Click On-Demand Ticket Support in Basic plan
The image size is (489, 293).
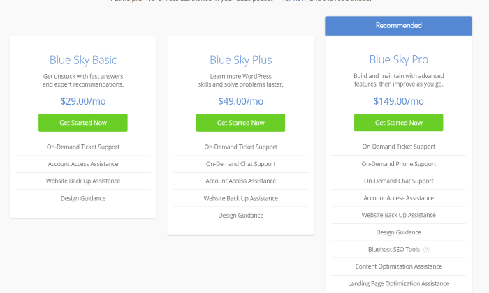coord(83,147)
